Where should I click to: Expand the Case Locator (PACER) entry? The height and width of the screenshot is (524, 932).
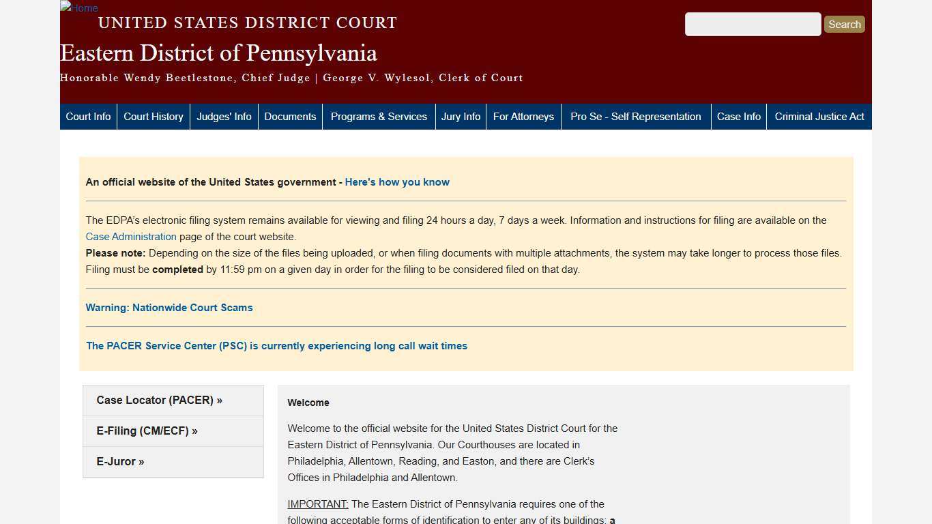pyautogui.click(x=159, y=400)
